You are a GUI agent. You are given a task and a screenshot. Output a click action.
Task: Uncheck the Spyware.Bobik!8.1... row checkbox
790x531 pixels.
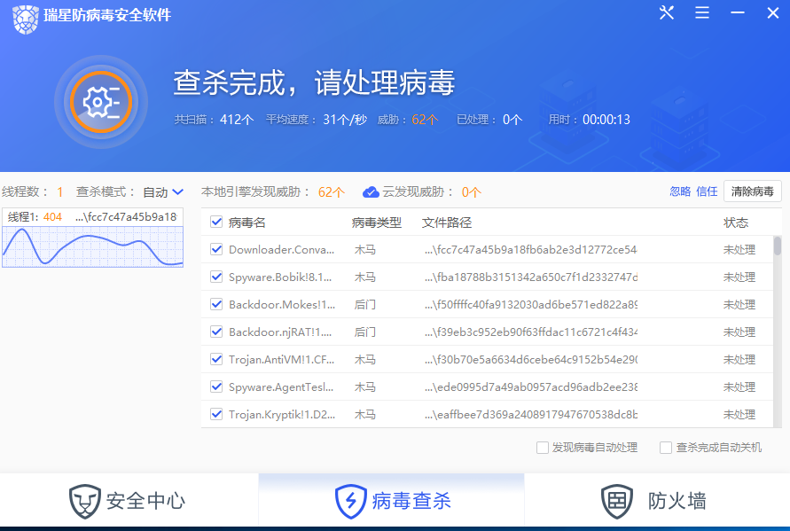coord(216,277)
